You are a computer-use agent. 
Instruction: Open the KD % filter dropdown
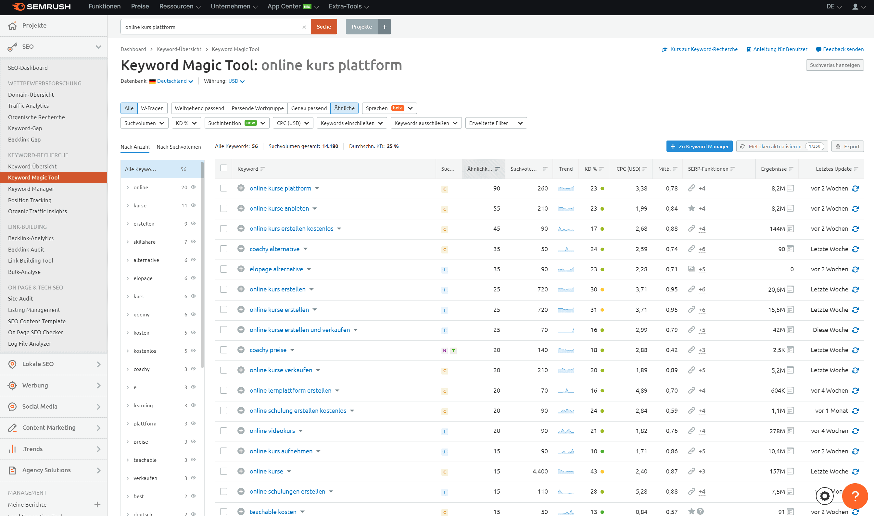click(x=186, y=123)
